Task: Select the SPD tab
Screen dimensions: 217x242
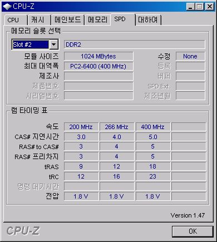Action: click(x=123, y=19)
